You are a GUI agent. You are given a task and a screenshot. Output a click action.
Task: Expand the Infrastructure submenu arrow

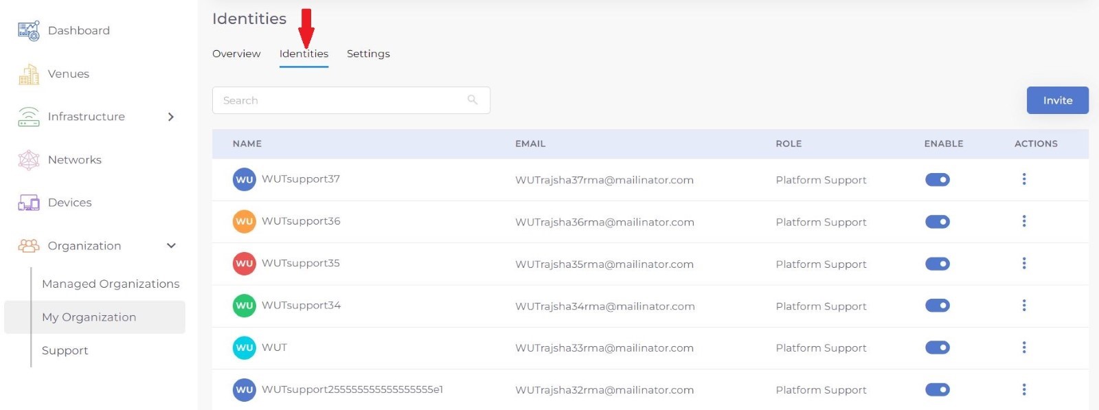171,117
